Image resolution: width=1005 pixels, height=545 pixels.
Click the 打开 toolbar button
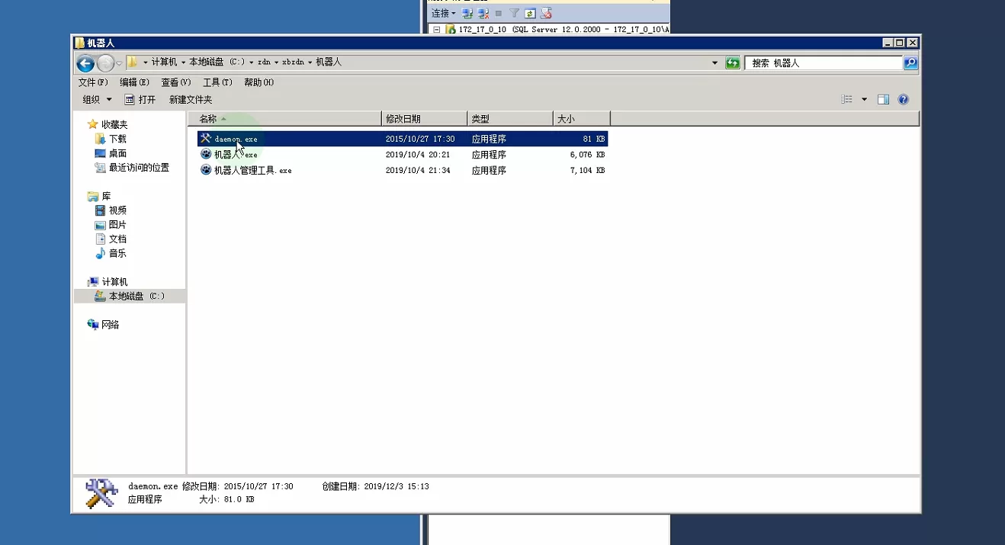pos(140,100)
